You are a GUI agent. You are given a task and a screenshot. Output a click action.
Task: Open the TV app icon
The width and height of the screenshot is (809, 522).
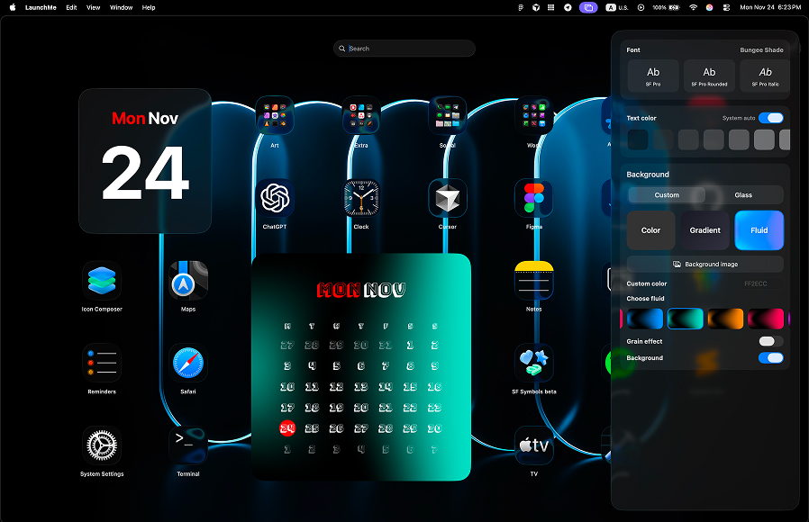533,445
